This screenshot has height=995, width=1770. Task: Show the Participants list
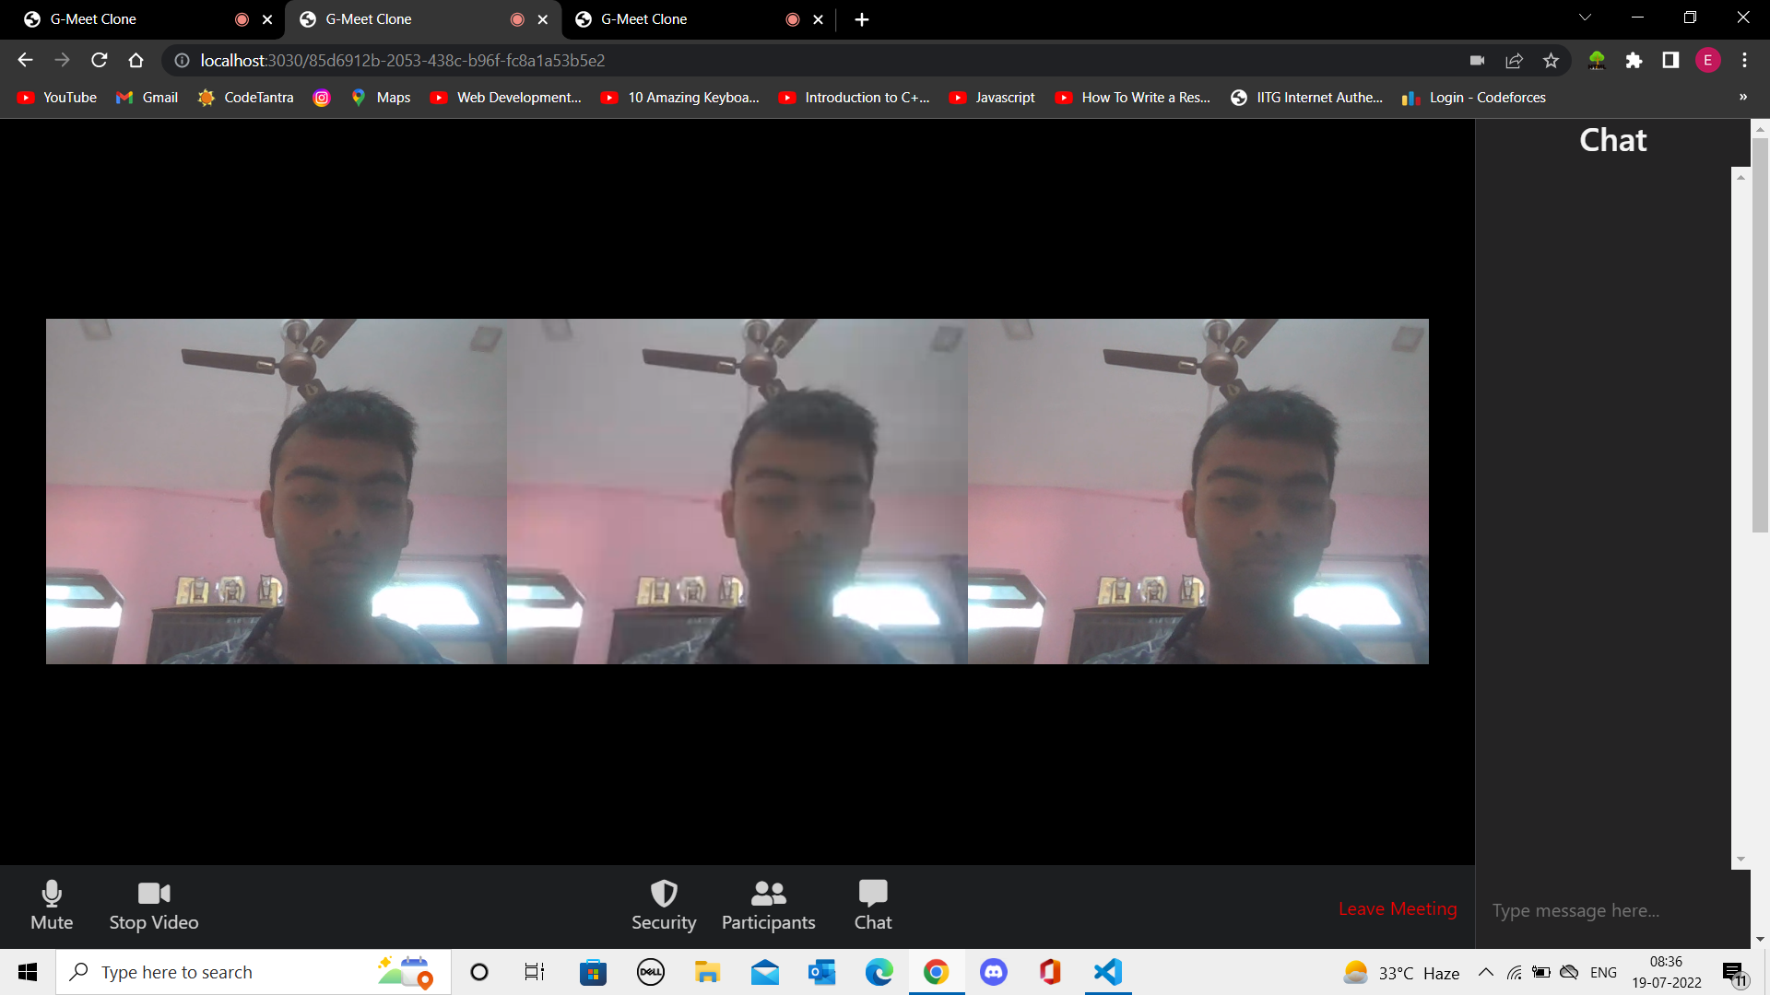767,905
